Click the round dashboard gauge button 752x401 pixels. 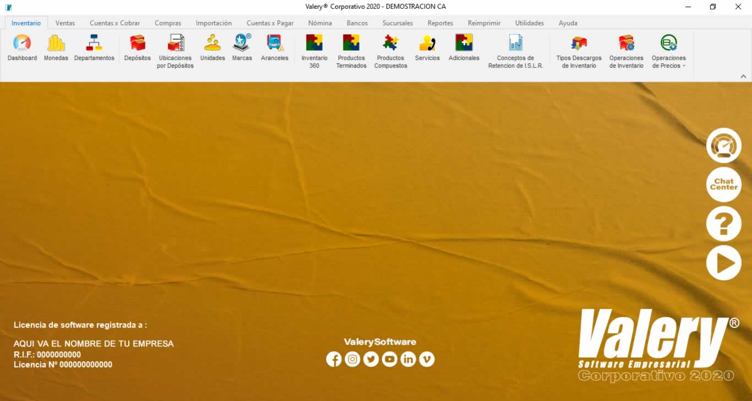click(724, 145)
